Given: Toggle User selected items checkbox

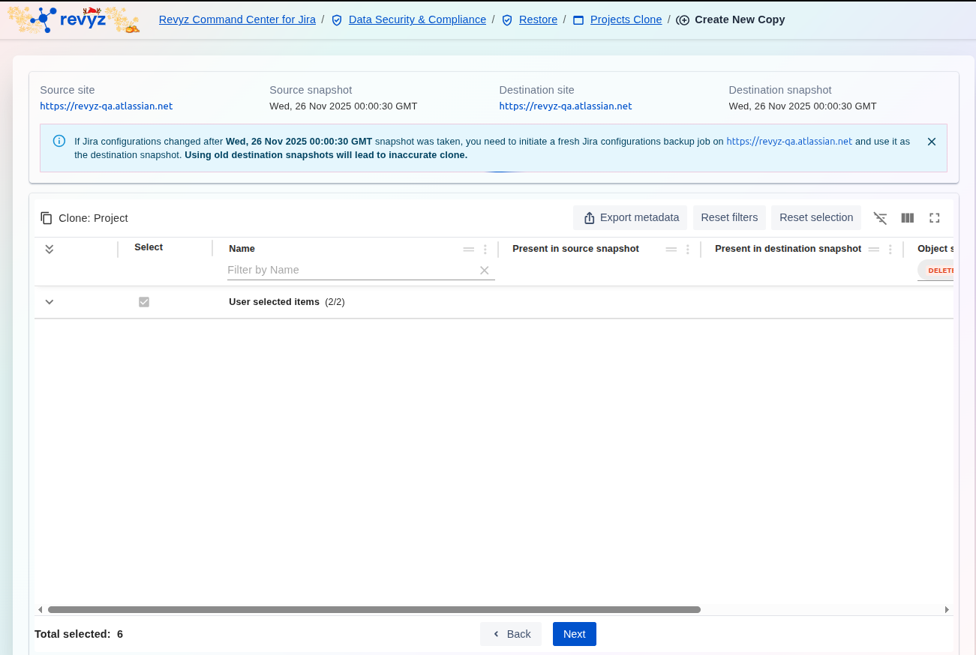Looking at the screenshot, I should (x=144, y=302).
